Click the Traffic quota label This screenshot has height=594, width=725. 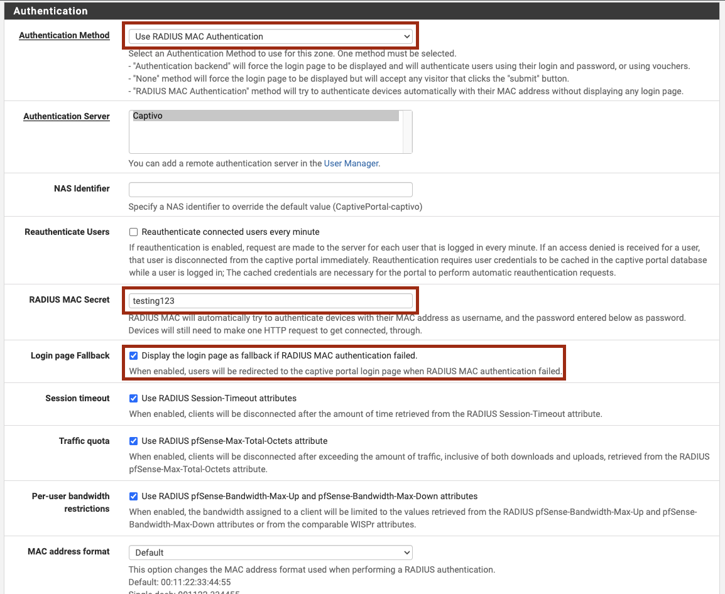(84, 441)
